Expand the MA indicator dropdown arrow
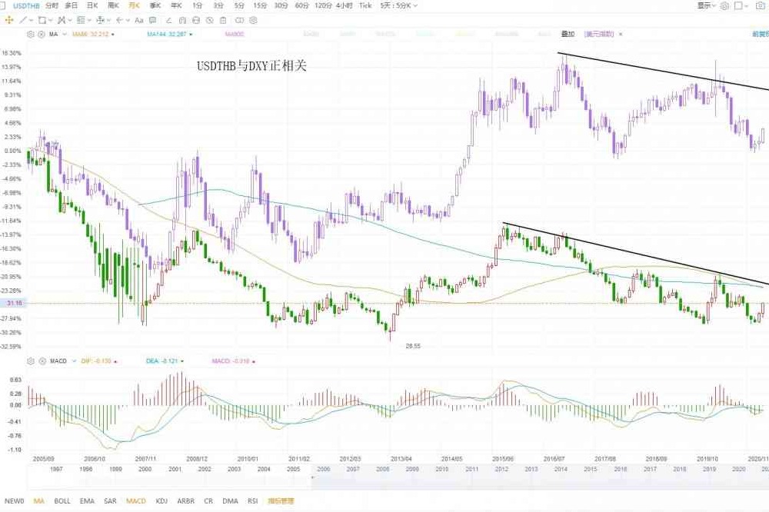The width and height of the screenshot is (769, 512). (x=63, y=35)
